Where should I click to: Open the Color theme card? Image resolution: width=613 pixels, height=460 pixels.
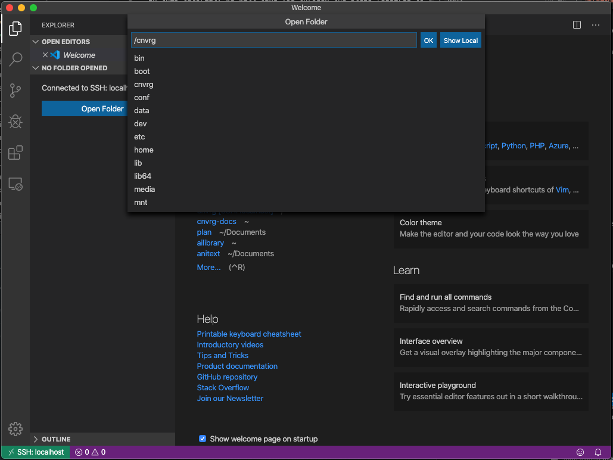click(x=491, y=228)
